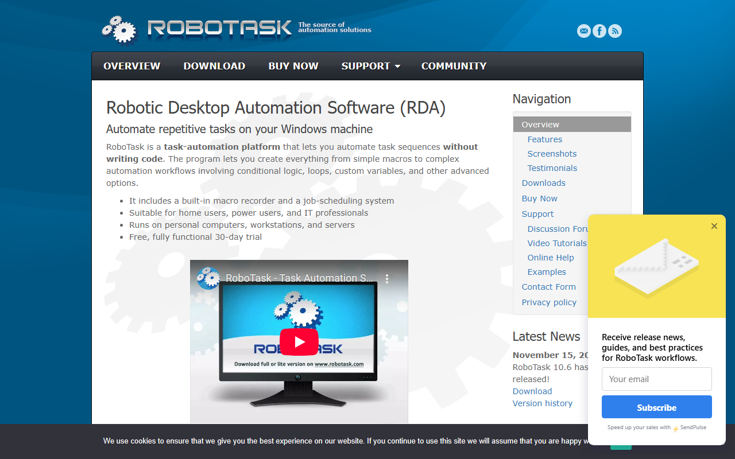Close the newsletter subscribe popup
Image resolution: width=735 pixels, height=459 pixels.
[714, 226]
